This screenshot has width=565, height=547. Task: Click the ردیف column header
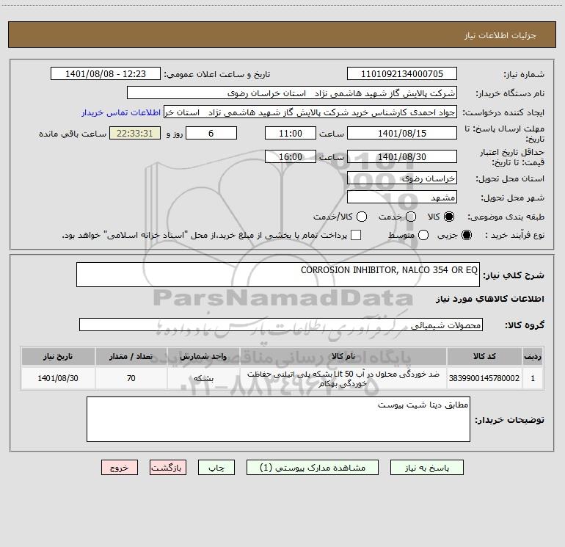tap(533, 357)
